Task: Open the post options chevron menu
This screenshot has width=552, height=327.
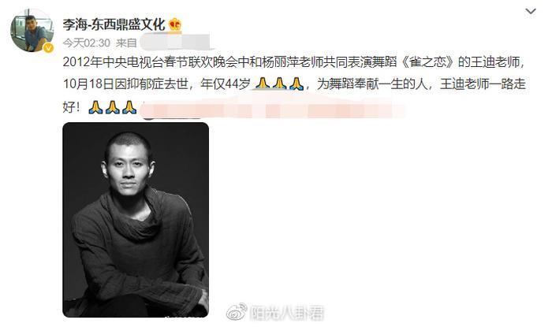Action: [531, 11]
